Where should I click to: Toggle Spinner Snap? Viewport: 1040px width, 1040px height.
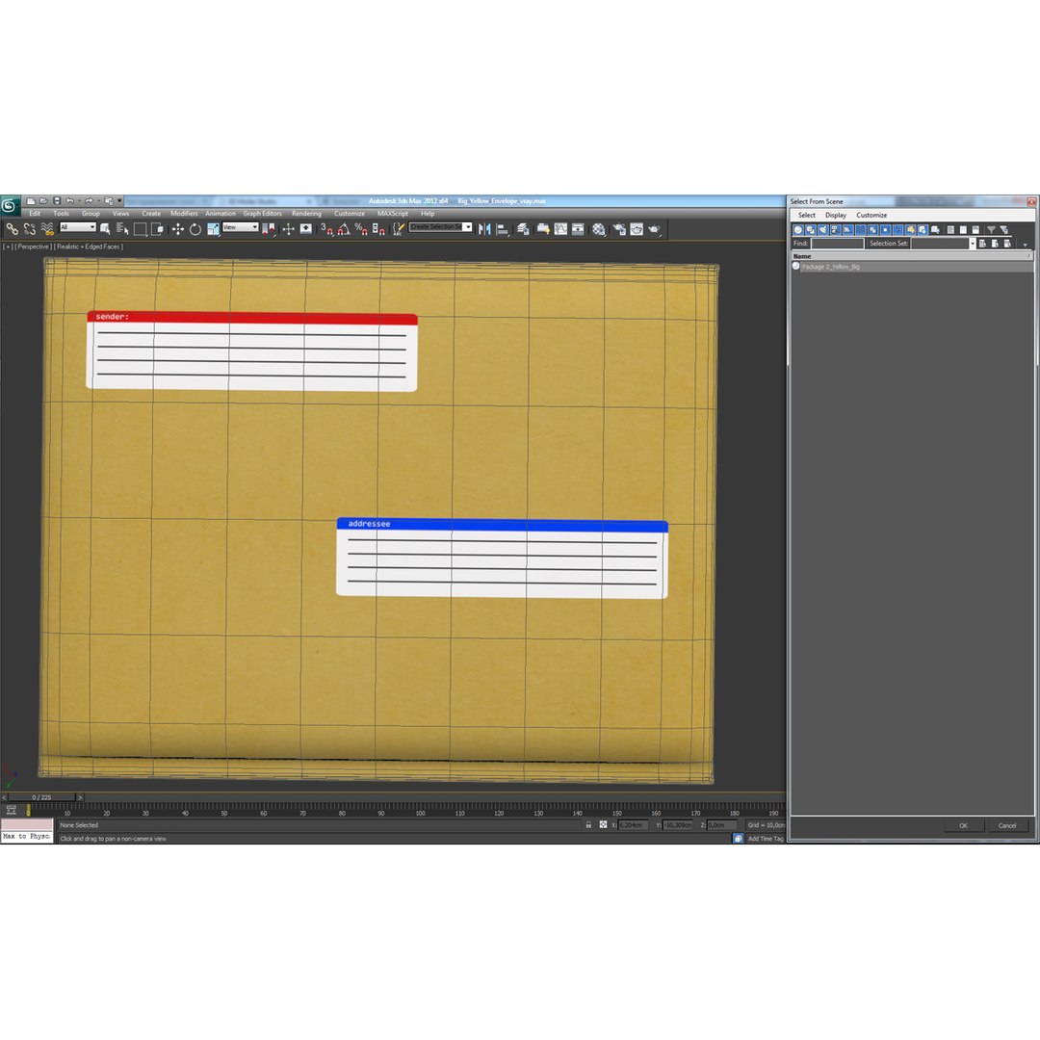[x=378, y=229]
